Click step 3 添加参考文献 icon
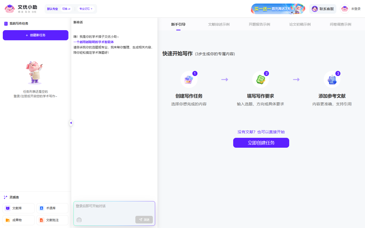 tap(332, 80)
